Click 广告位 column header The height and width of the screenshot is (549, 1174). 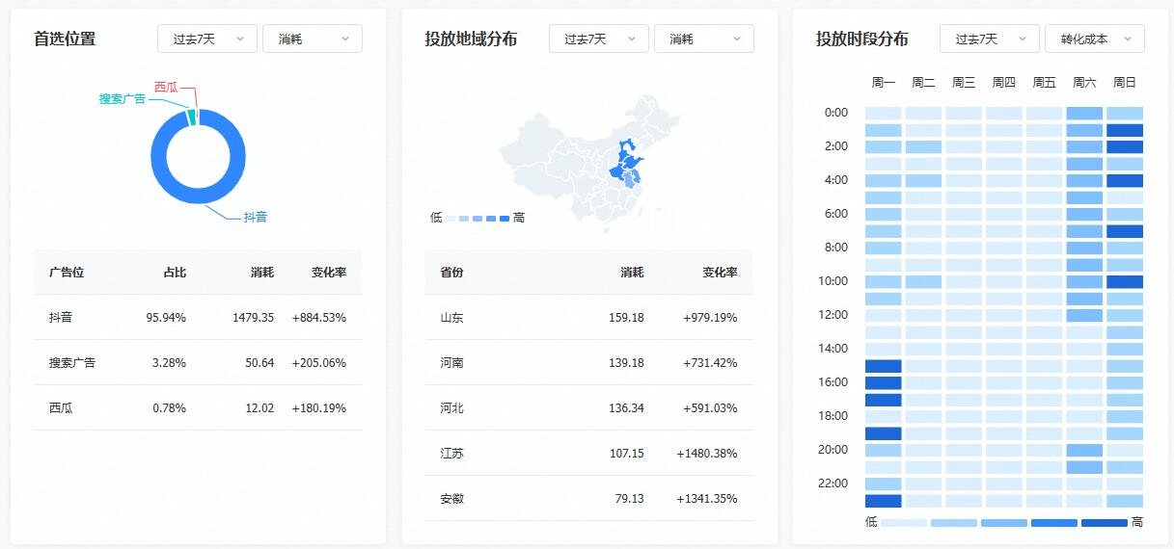coord(67,273)
